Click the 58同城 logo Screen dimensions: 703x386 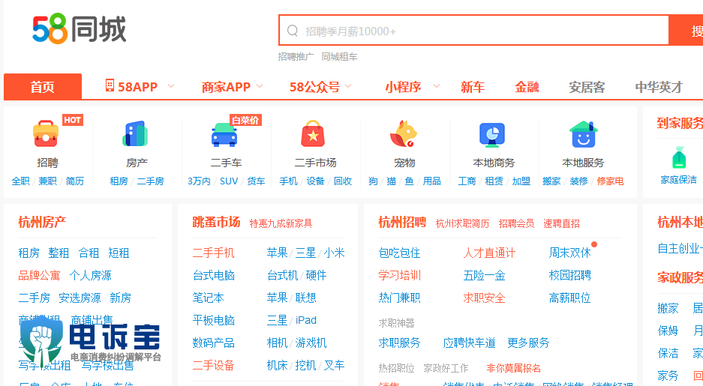click(x=80, y=29)
